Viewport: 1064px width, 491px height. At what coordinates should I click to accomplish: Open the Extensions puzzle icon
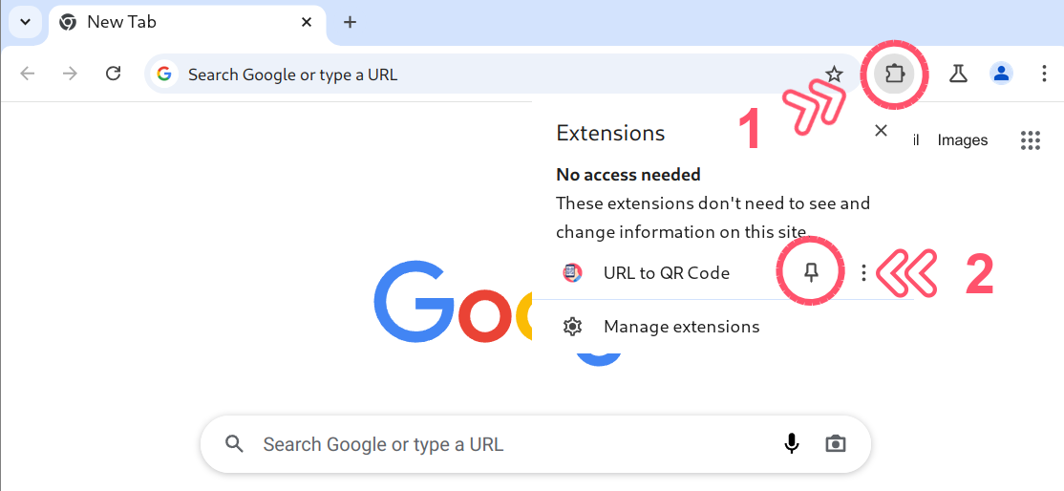coord(894,74)
